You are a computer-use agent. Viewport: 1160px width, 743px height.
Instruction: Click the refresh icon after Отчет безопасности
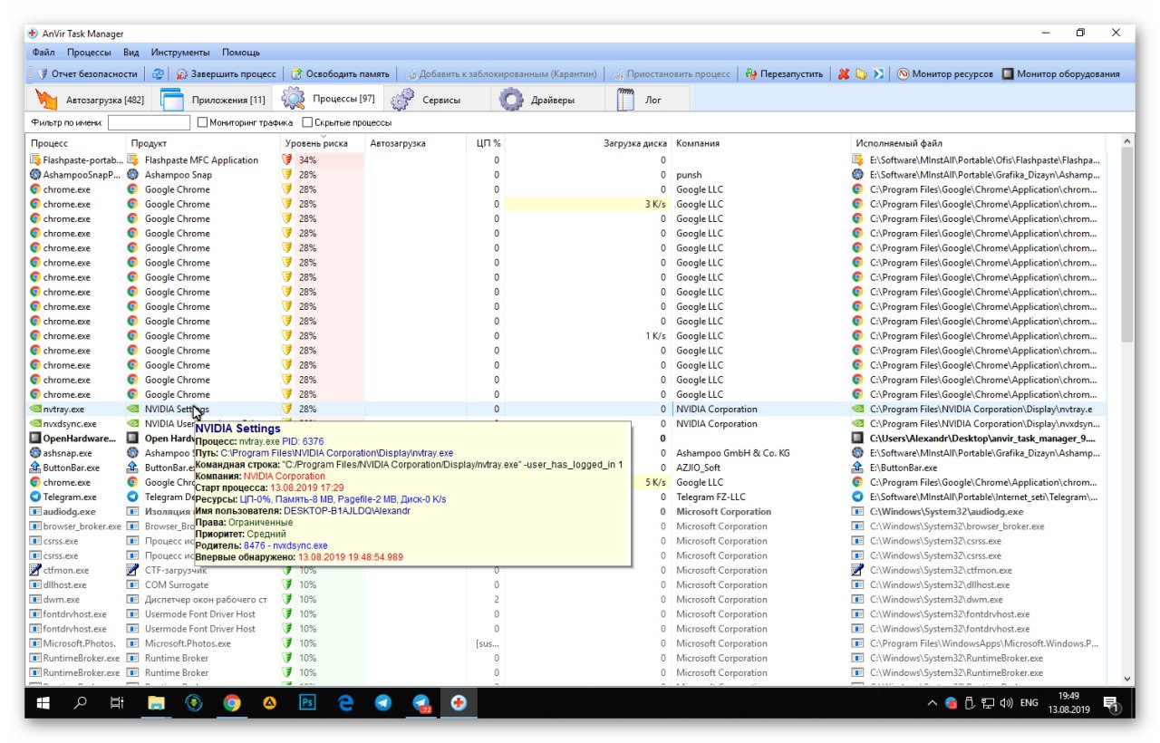click(159, 74)
